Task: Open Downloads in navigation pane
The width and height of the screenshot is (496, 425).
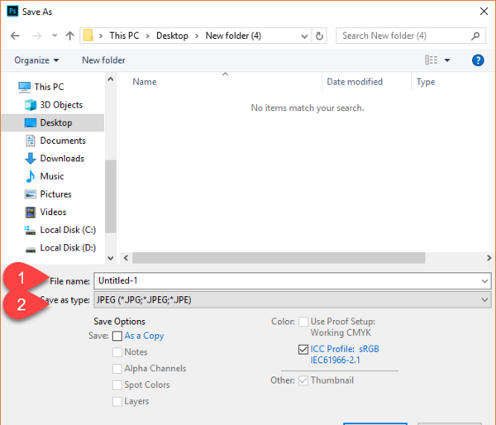Action: point(62,158)
